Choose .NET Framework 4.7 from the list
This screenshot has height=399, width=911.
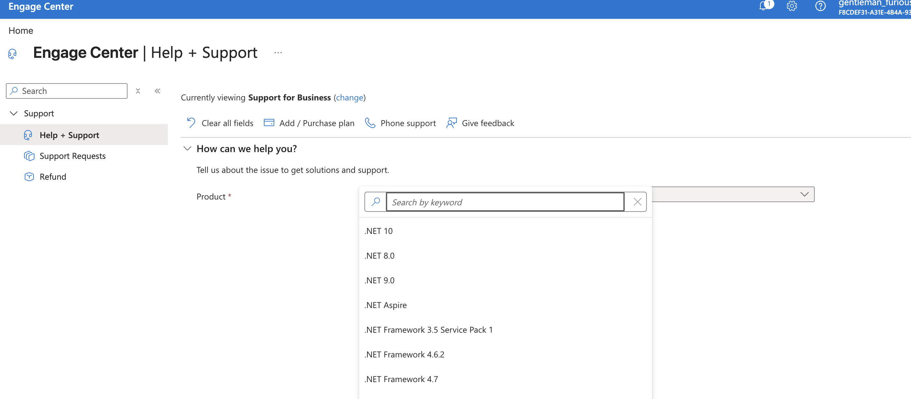[505, 379]
